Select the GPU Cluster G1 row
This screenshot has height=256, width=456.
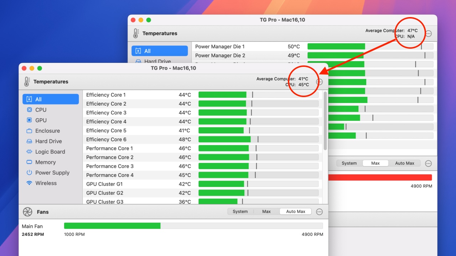coord(202,184)
